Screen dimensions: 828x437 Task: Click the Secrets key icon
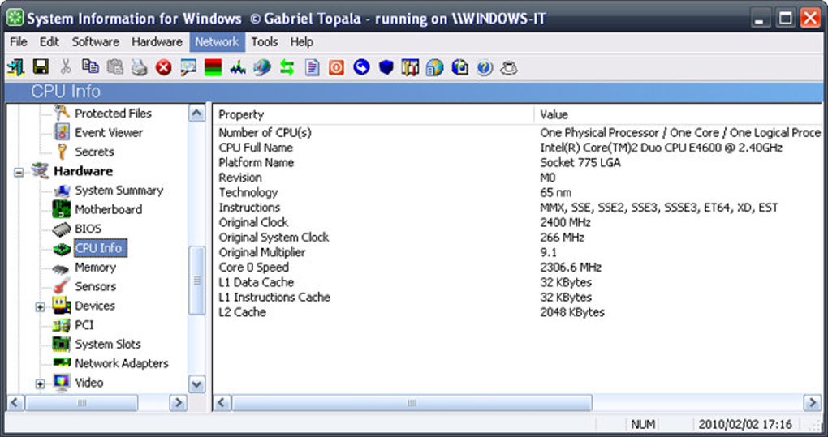pos(62,152)
